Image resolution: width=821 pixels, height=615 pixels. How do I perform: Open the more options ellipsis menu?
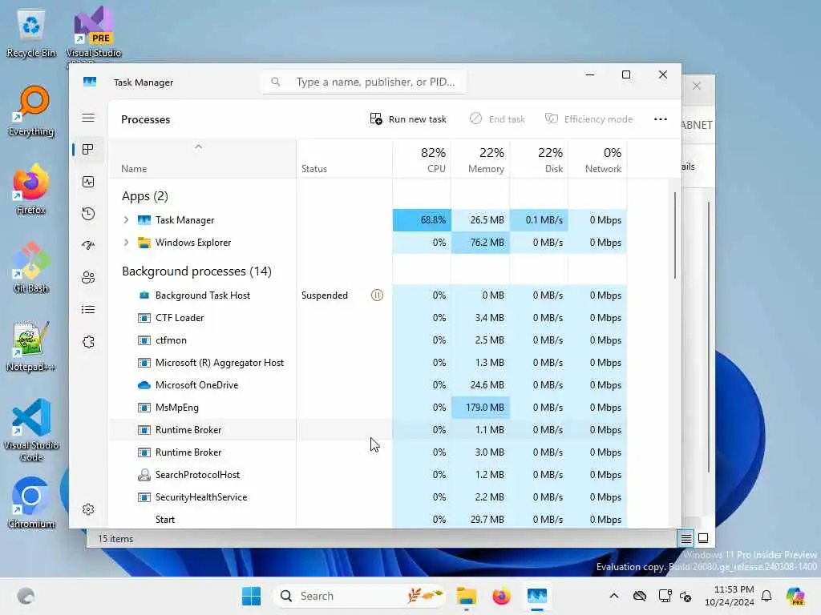661,119
